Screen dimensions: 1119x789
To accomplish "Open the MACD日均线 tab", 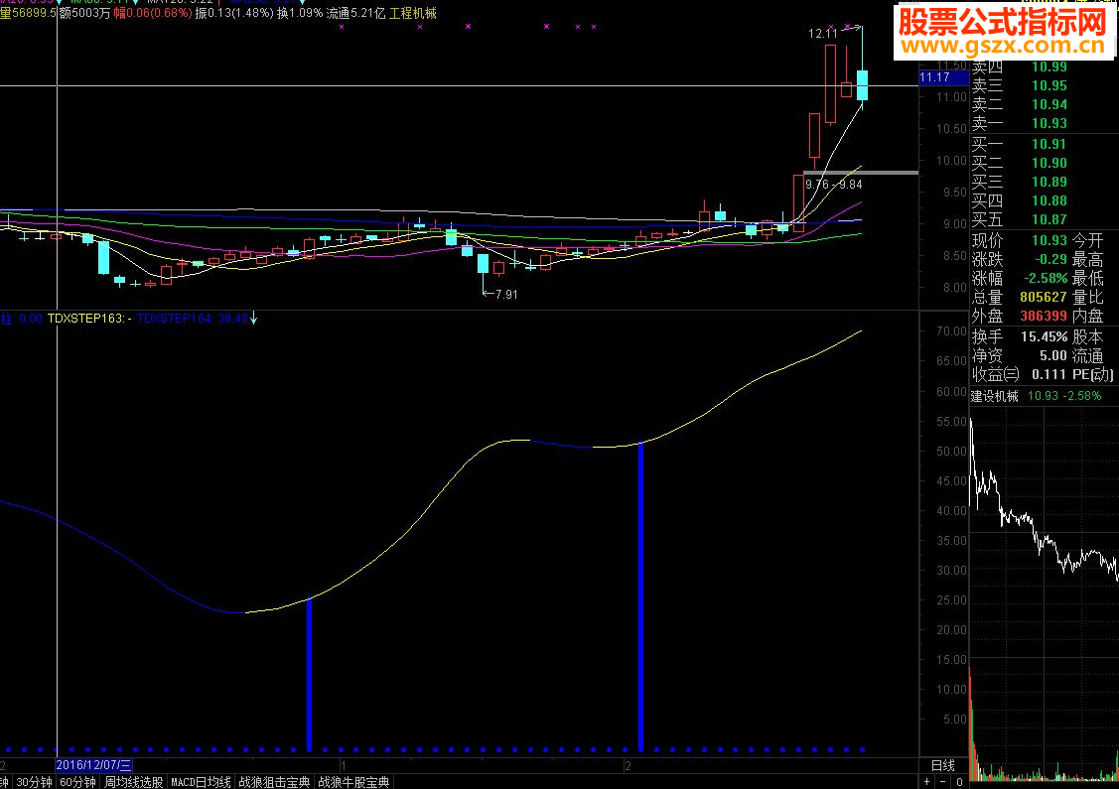I will pos(201,783).
